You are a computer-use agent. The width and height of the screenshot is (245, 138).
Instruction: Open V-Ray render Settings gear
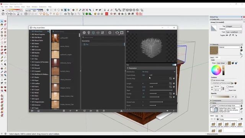coord(110,33)
